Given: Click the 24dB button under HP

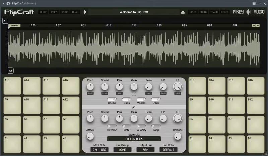Looking at the screenshot, I should pos(163,94).
